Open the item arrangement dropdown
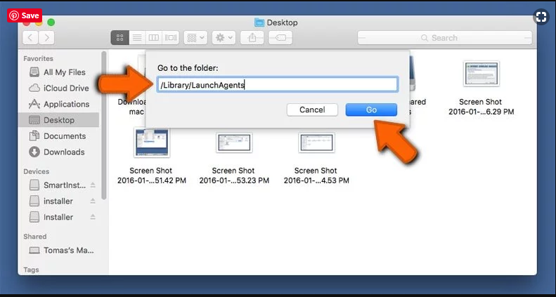This screenshot has height=297, width=556. (195, 37)
